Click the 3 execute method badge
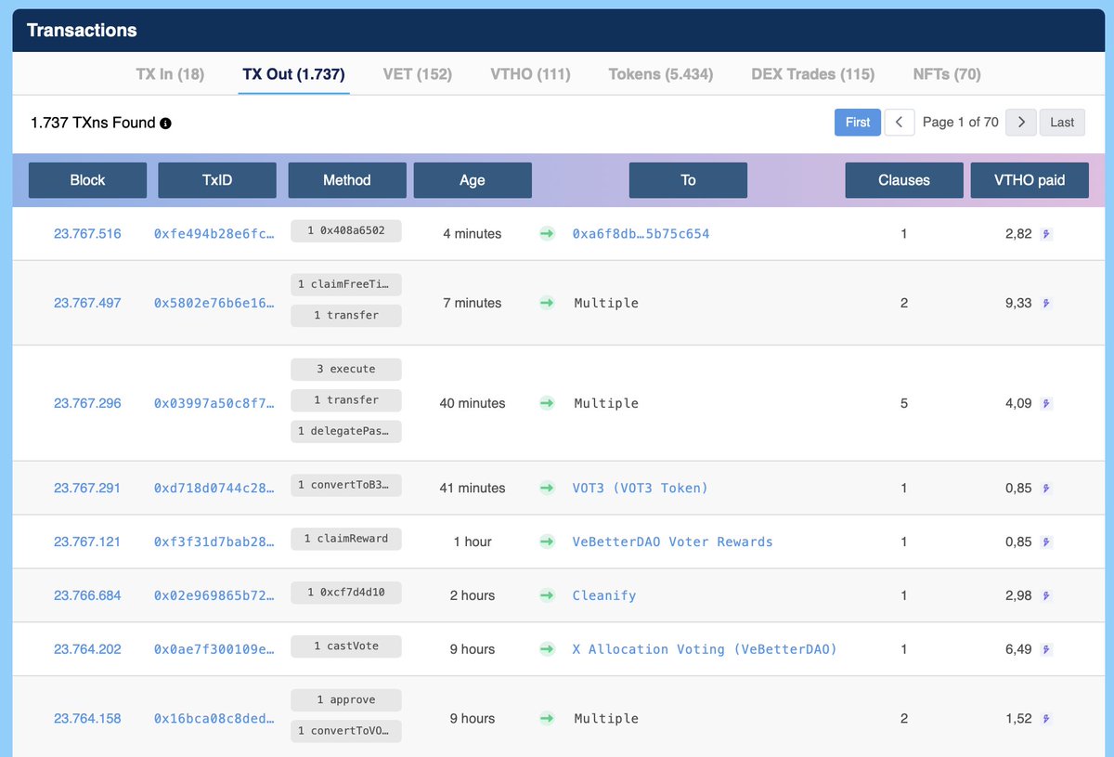This screenshot has height=757, width=1114. click(346, 369)
